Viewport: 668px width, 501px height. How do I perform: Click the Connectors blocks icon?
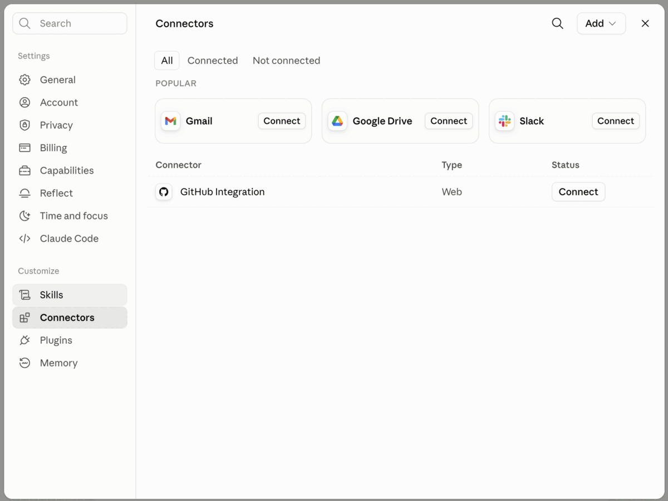tap(24, 318)
